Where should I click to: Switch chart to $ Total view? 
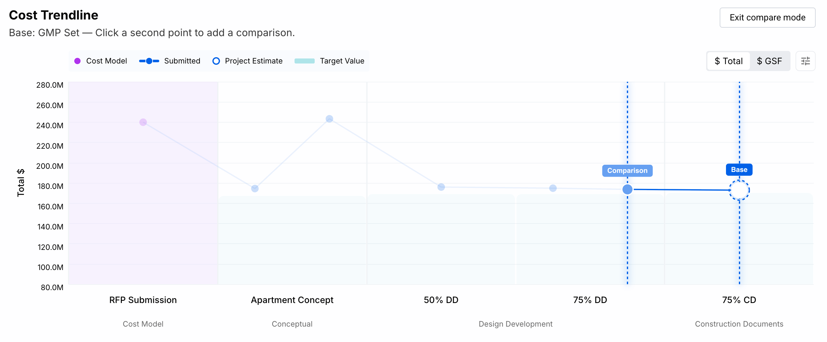pyautogui.click(x=729, y=61)
